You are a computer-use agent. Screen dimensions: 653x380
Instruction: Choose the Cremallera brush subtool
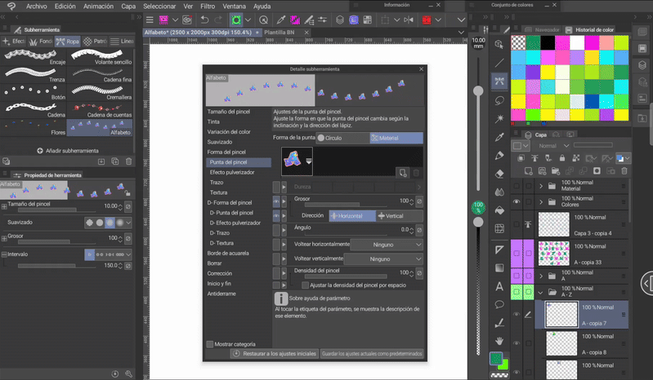pos(101,90)
